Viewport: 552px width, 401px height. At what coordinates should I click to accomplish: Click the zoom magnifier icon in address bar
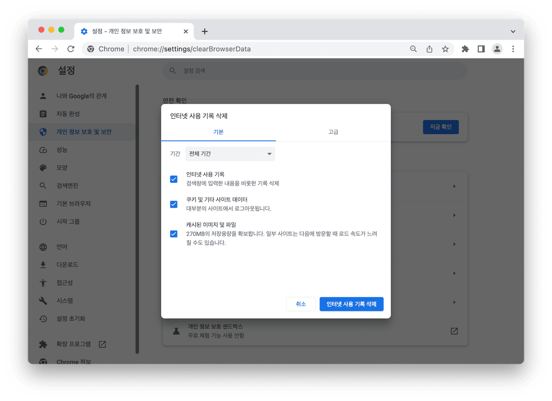click(413, 49)
